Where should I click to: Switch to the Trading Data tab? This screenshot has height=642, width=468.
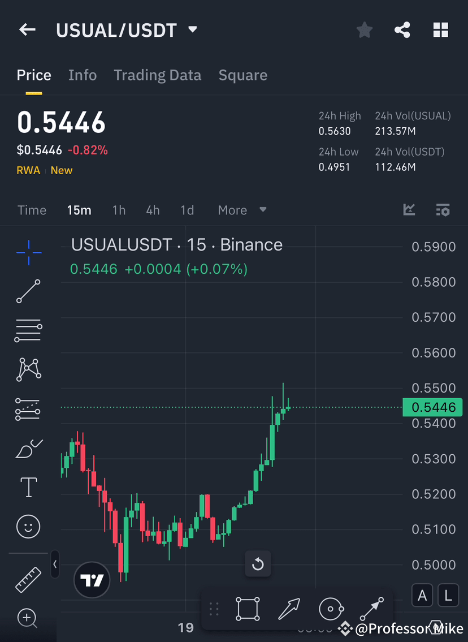coord(158,75)
